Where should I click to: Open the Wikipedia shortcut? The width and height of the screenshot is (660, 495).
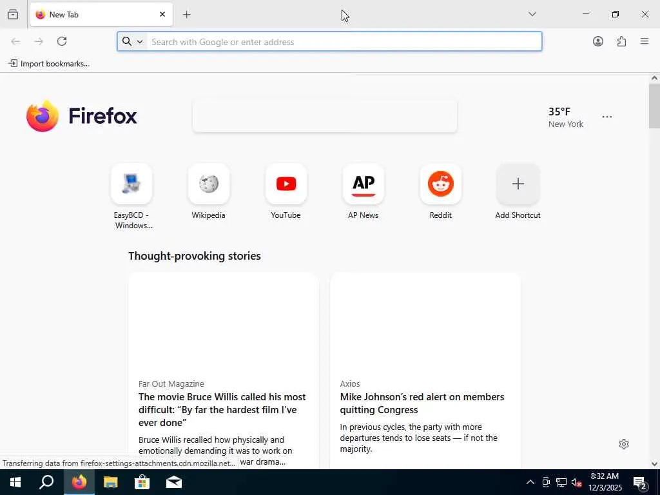pos(209,184)
